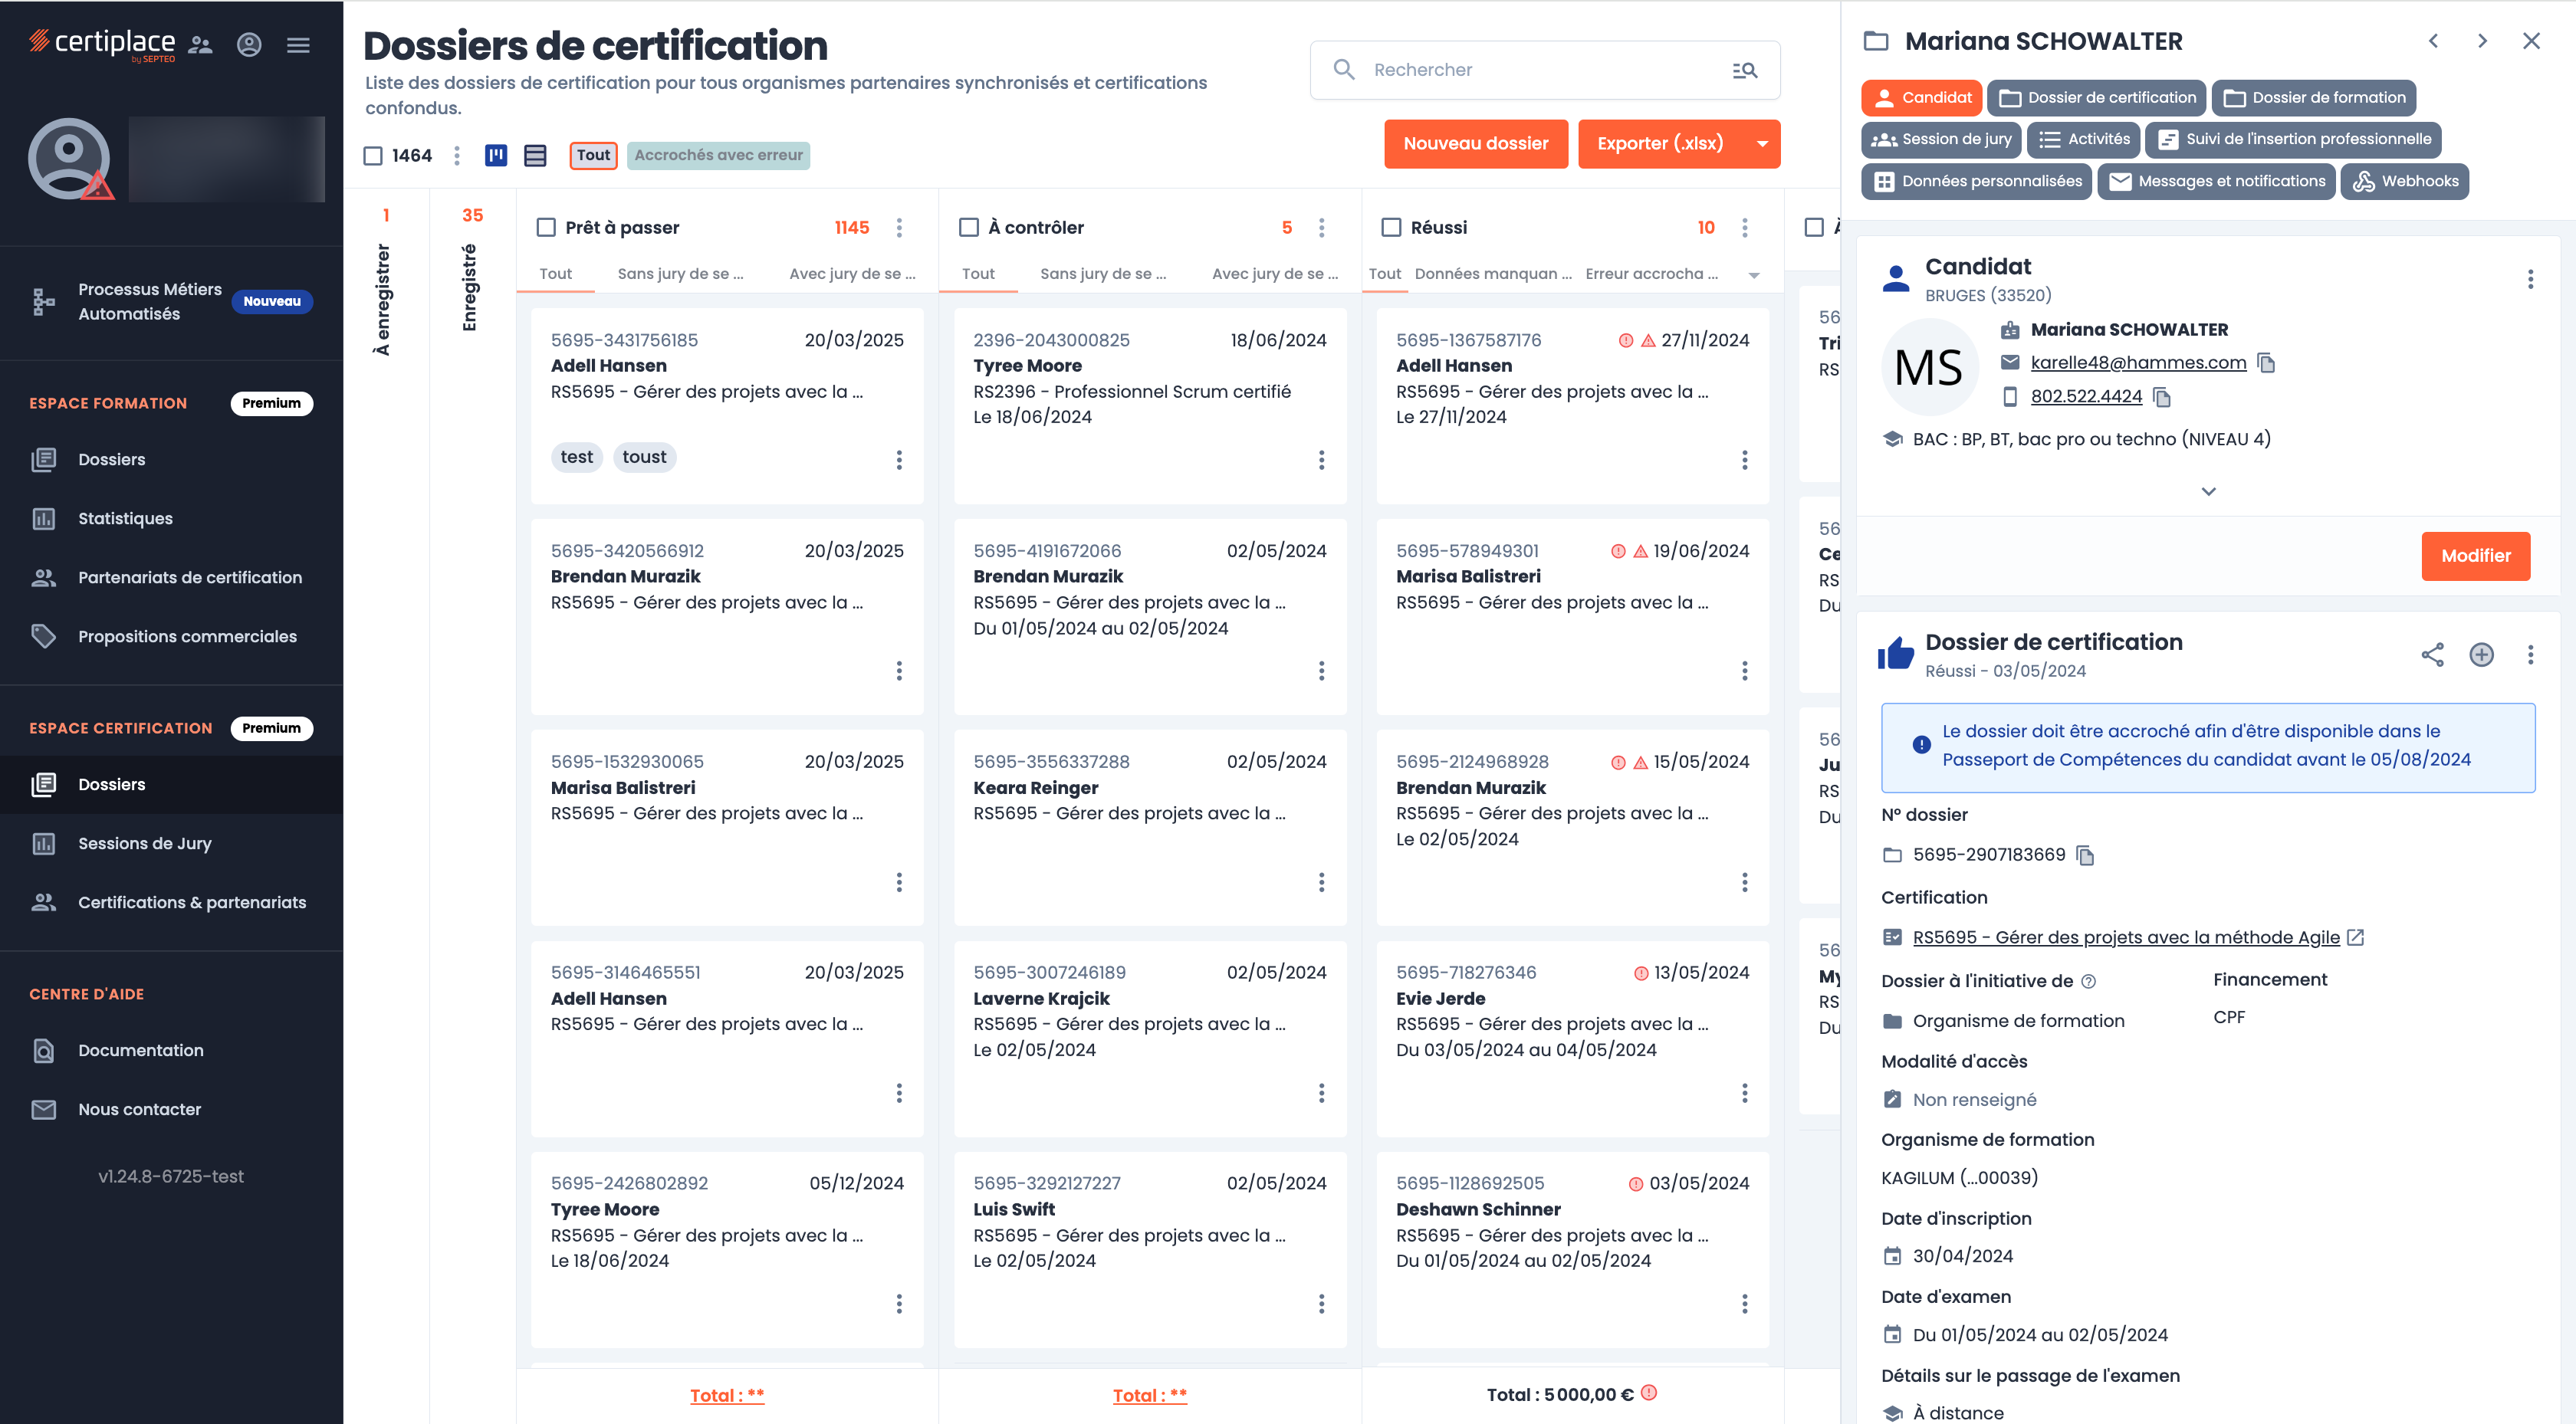Image resolution: width=2576 pixels, height=1424 pixels.
Task: Copy dossier number 5695-2907183669
Action: (2085, 855)
